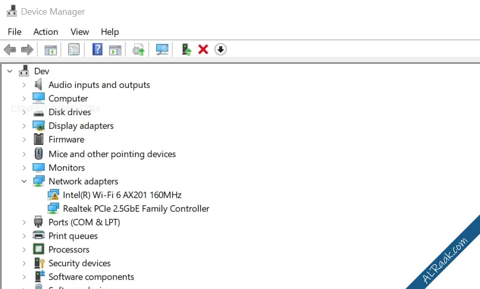Image resolution: width=480 pixels, height=289 pixels.
Task: Expand the Display adapters category
Action: click(x=24, y=126)
